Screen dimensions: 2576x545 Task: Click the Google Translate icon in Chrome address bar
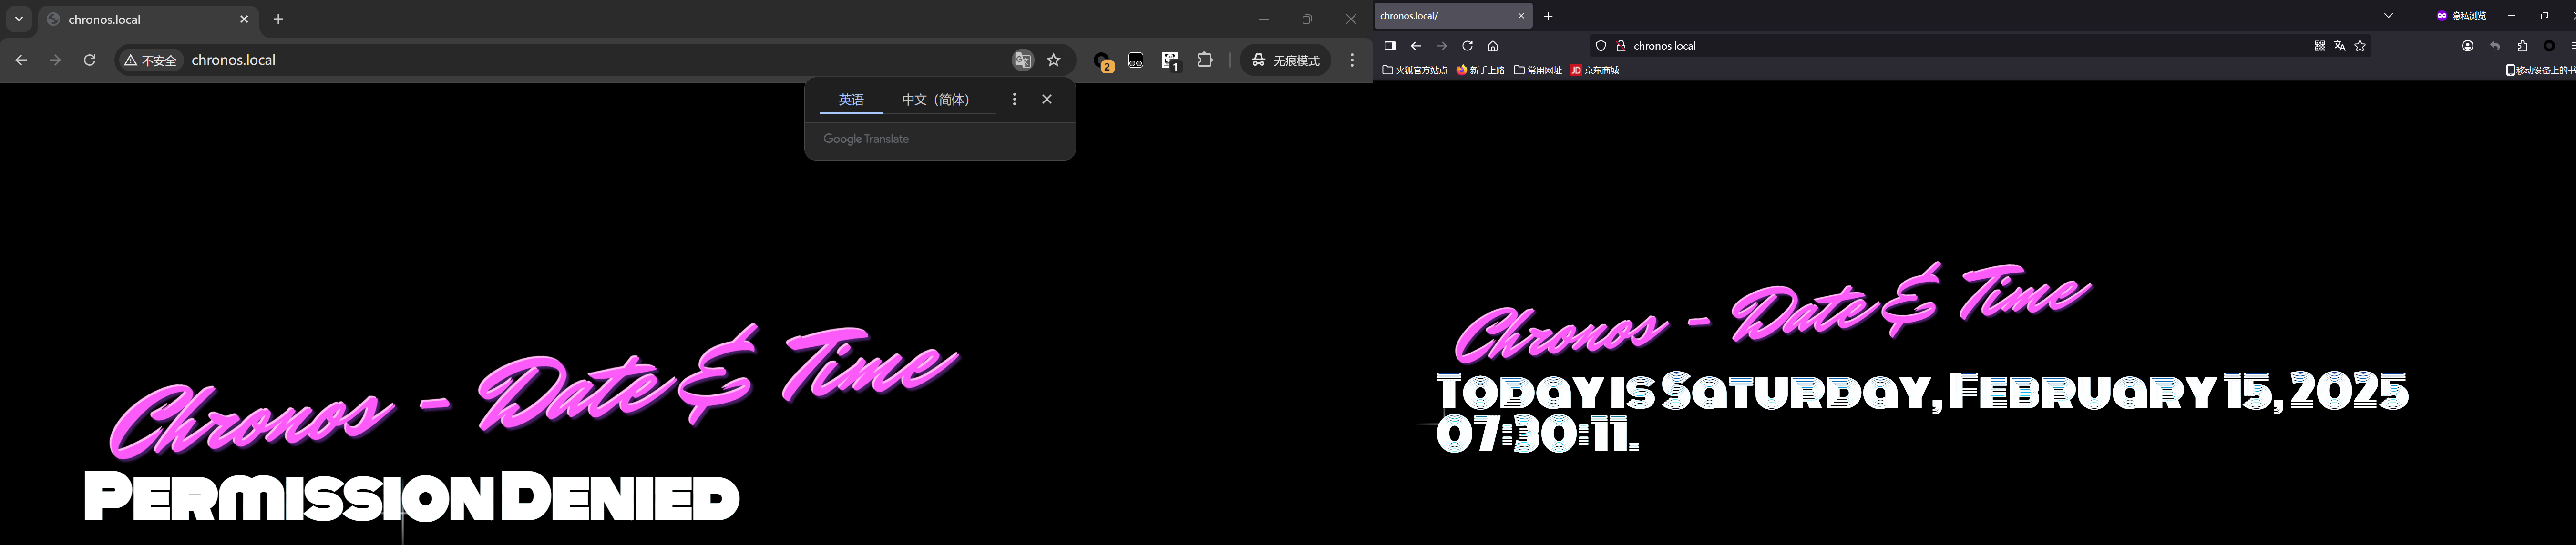(1022, 60)
